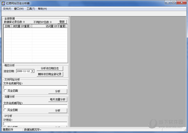This screenshot has height=133, width=188.
Task: Focus the 文件网址分析 file name input
Action: click(35, 87)
